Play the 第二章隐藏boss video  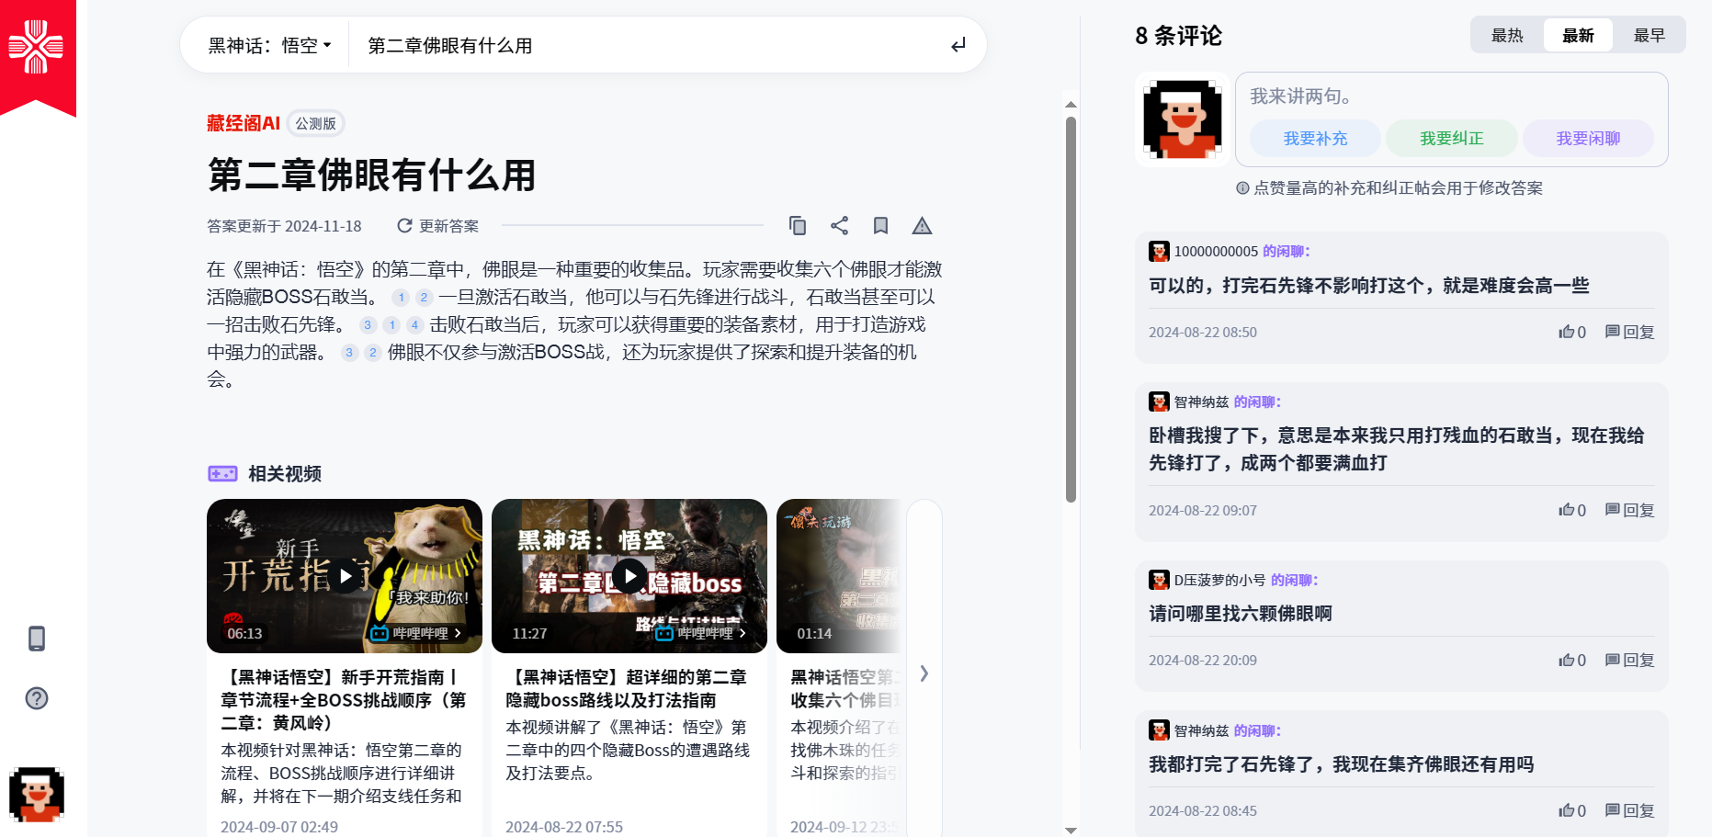coord(629,576)
